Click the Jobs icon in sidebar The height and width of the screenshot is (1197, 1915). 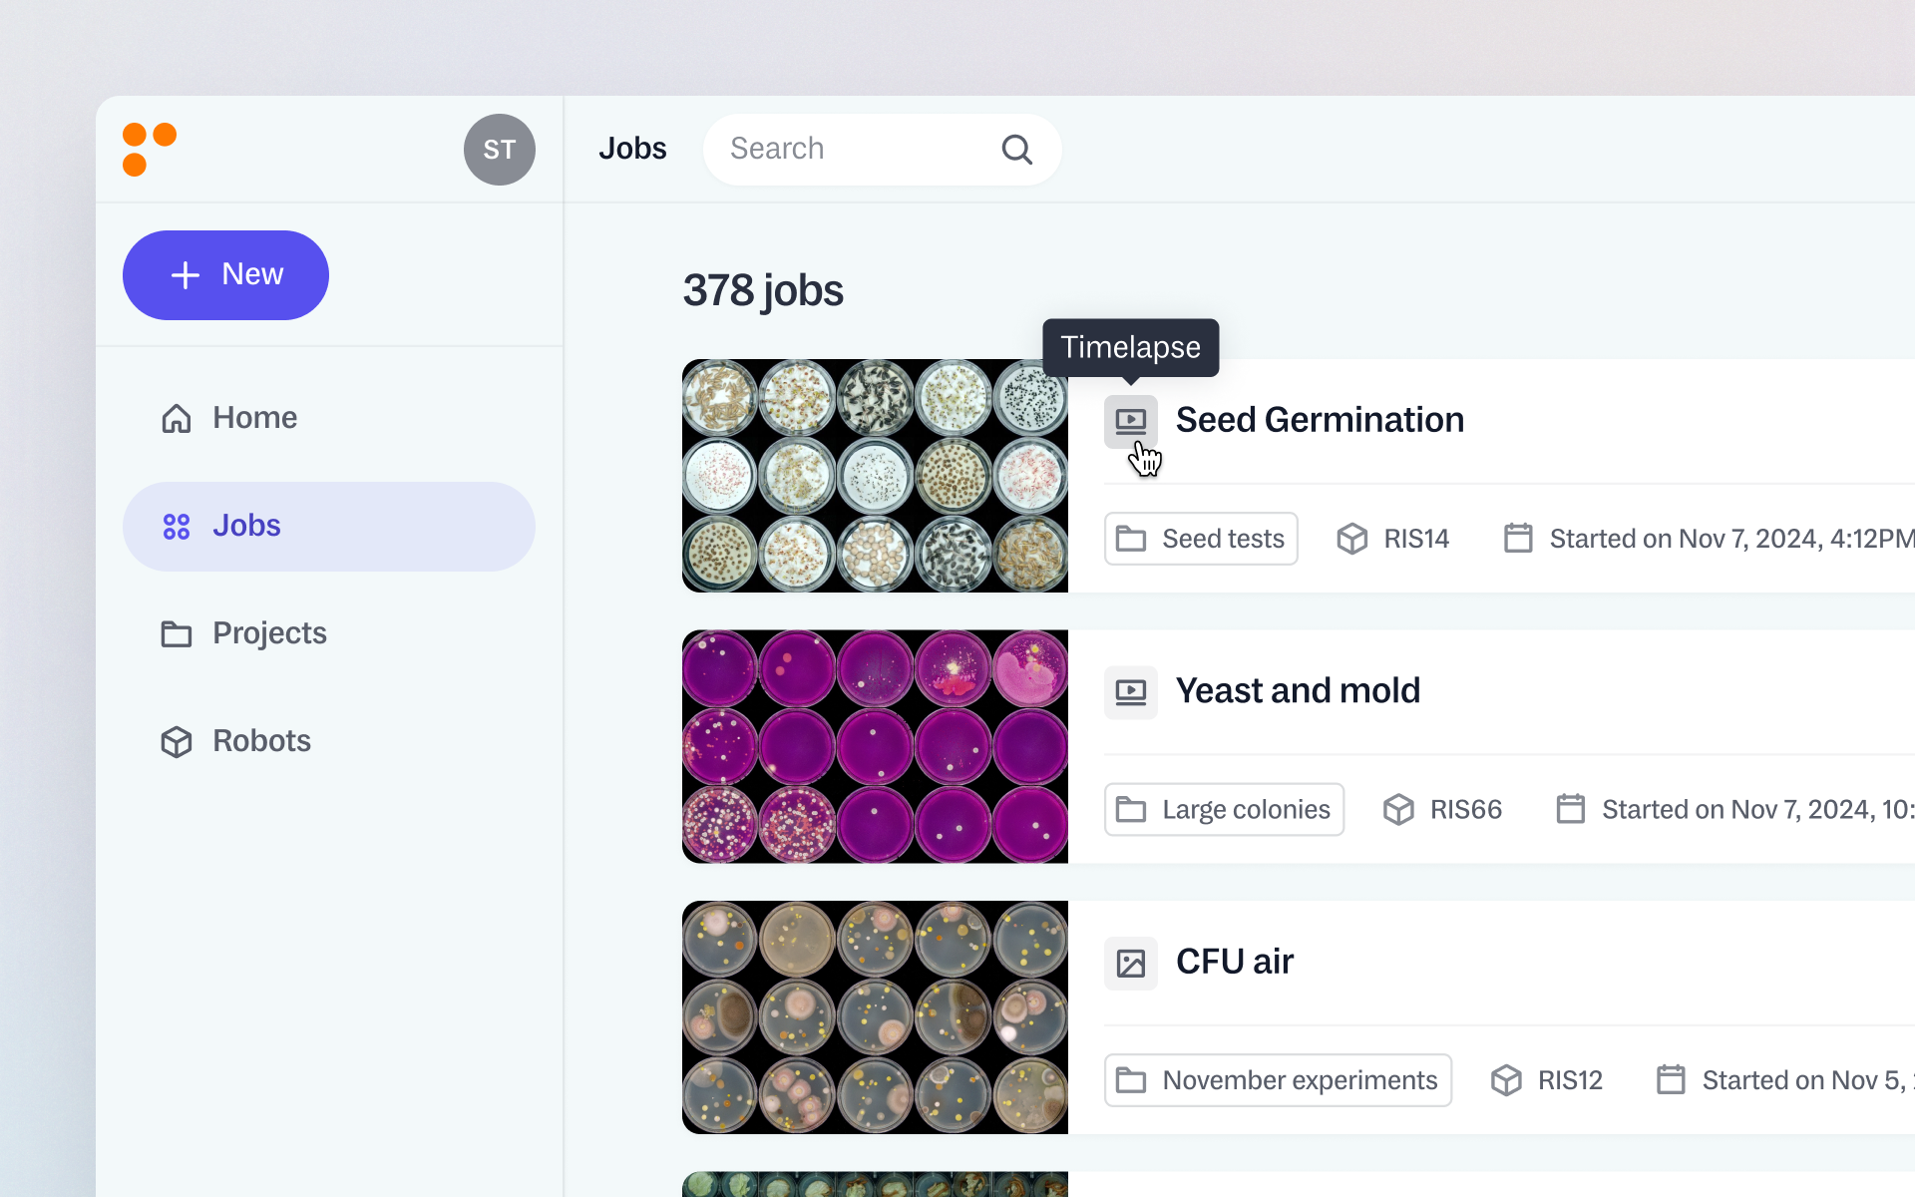coord(177,526)
